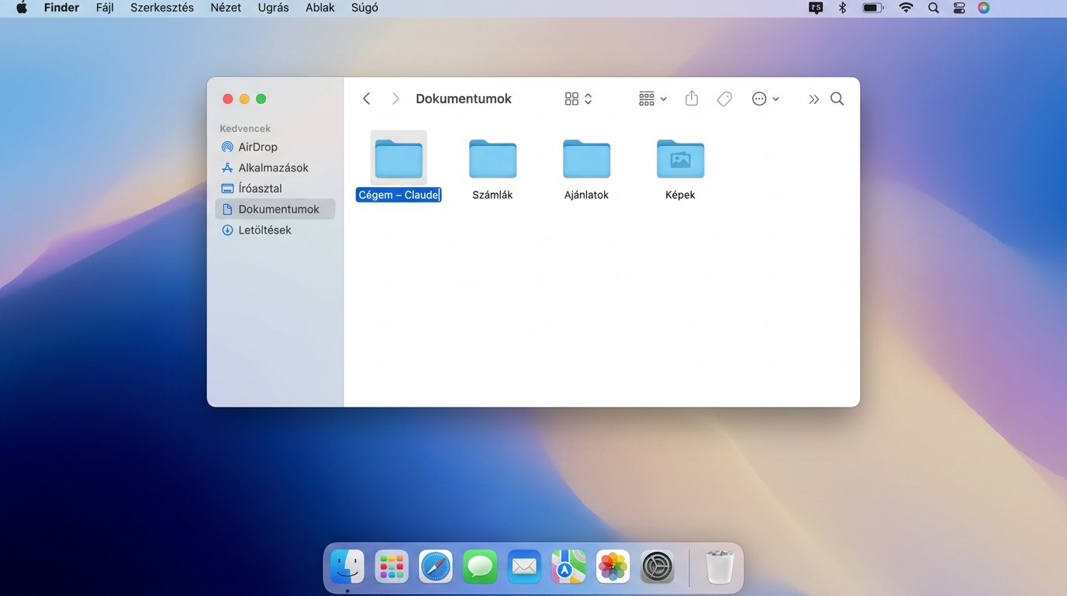Open the Finder app menu
Screen dimensions: 1067x596
click(61, 8)
